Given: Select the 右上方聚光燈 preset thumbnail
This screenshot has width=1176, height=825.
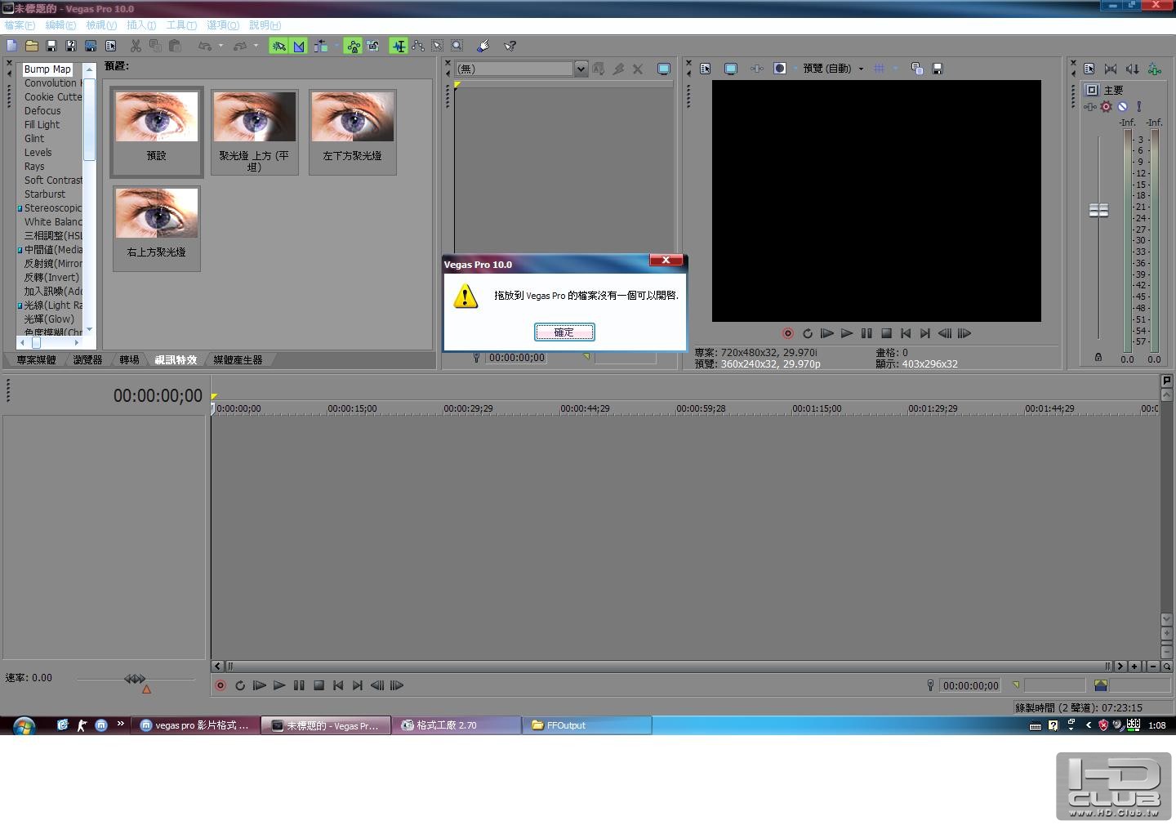Looking at the screenshot, I should pos(156,228).
